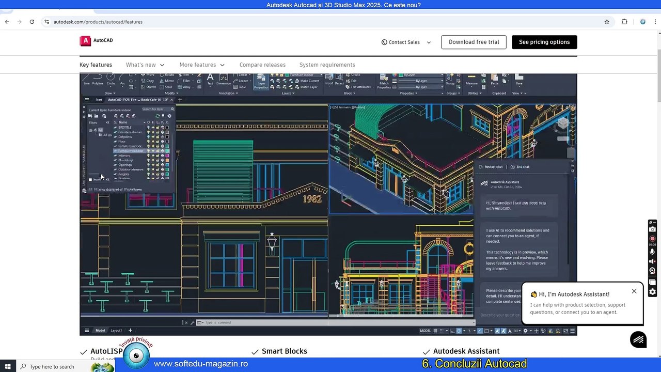Image resolution: width=661 pixels, height=372 pixels.
Task: Expand the Utilities panel dropdown
Action: 475,93
